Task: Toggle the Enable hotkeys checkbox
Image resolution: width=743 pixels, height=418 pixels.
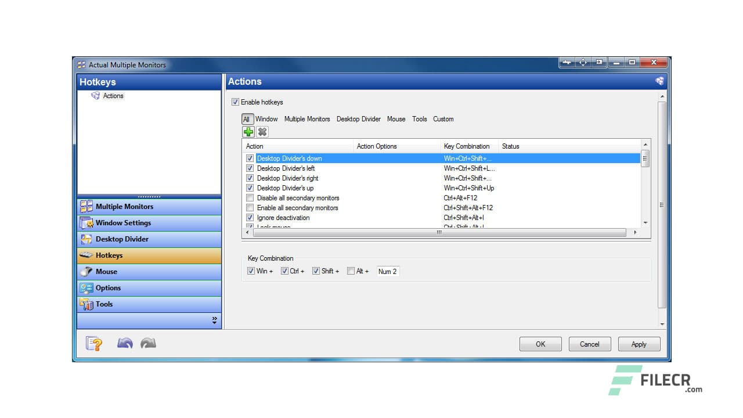Action: click(235, 102)
